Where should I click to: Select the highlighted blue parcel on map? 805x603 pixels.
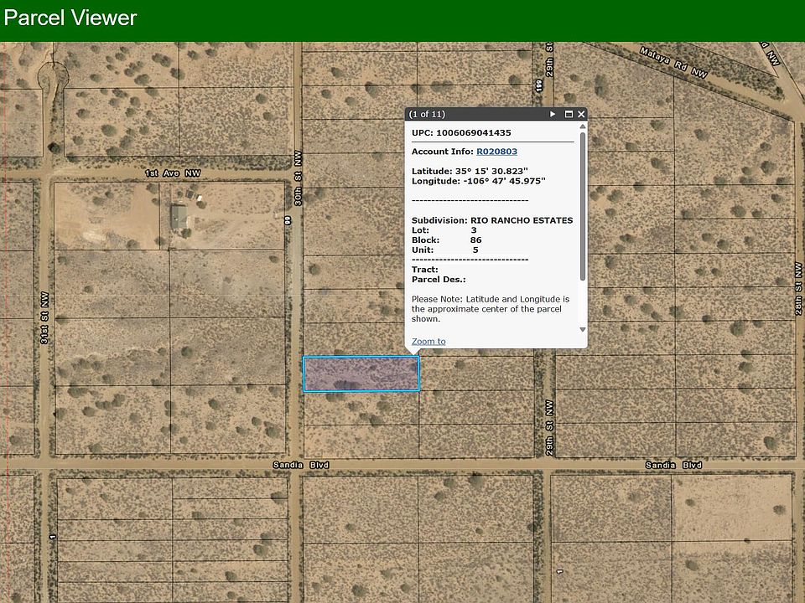[x=361, y=374]
